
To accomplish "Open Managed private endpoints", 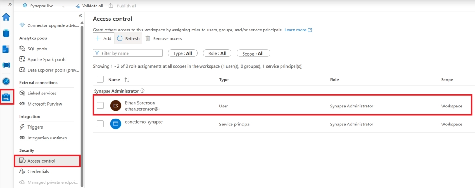I will 49,182.
